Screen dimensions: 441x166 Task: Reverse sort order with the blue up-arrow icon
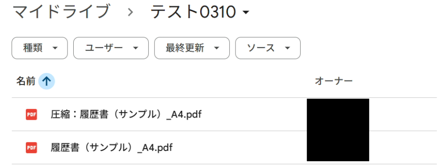coord(46,81)
